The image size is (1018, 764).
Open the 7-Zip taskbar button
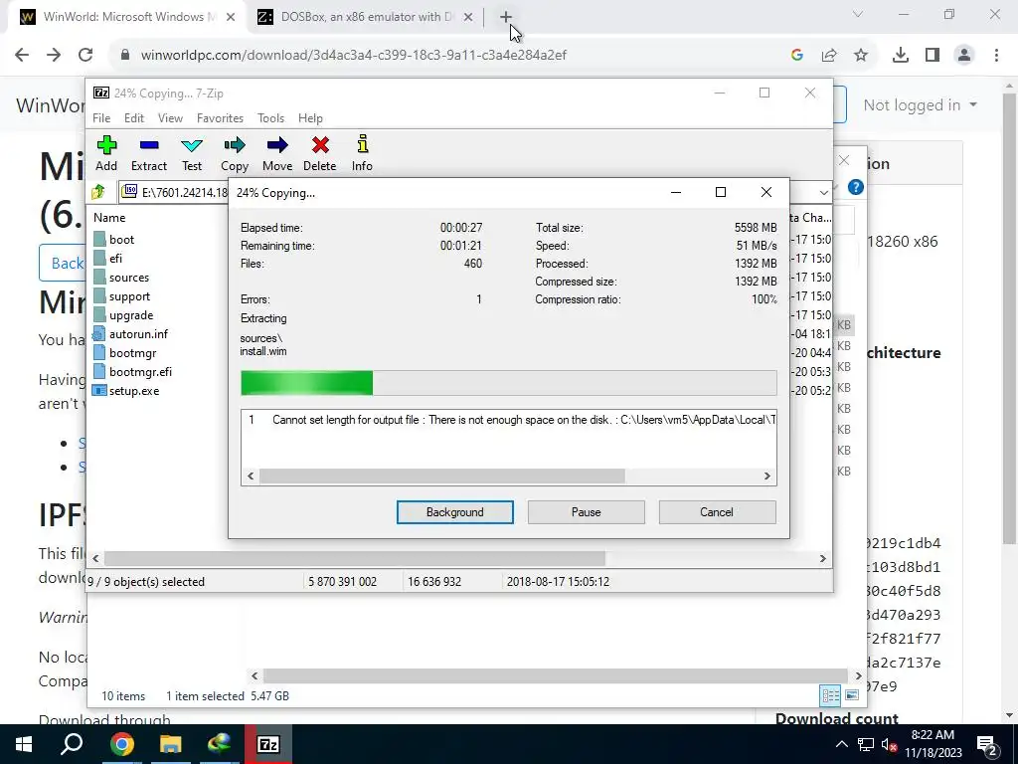(x=268, y=744)
